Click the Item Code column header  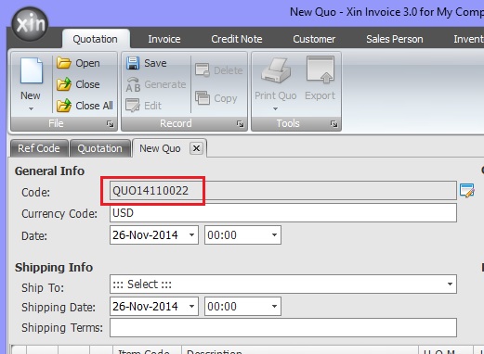coord(147,350)
